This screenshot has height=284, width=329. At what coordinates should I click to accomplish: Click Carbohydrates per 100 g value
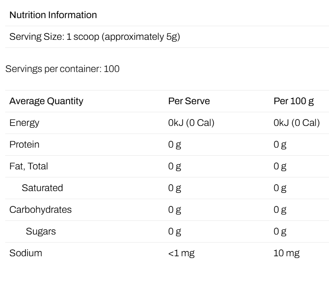(280, 210)
